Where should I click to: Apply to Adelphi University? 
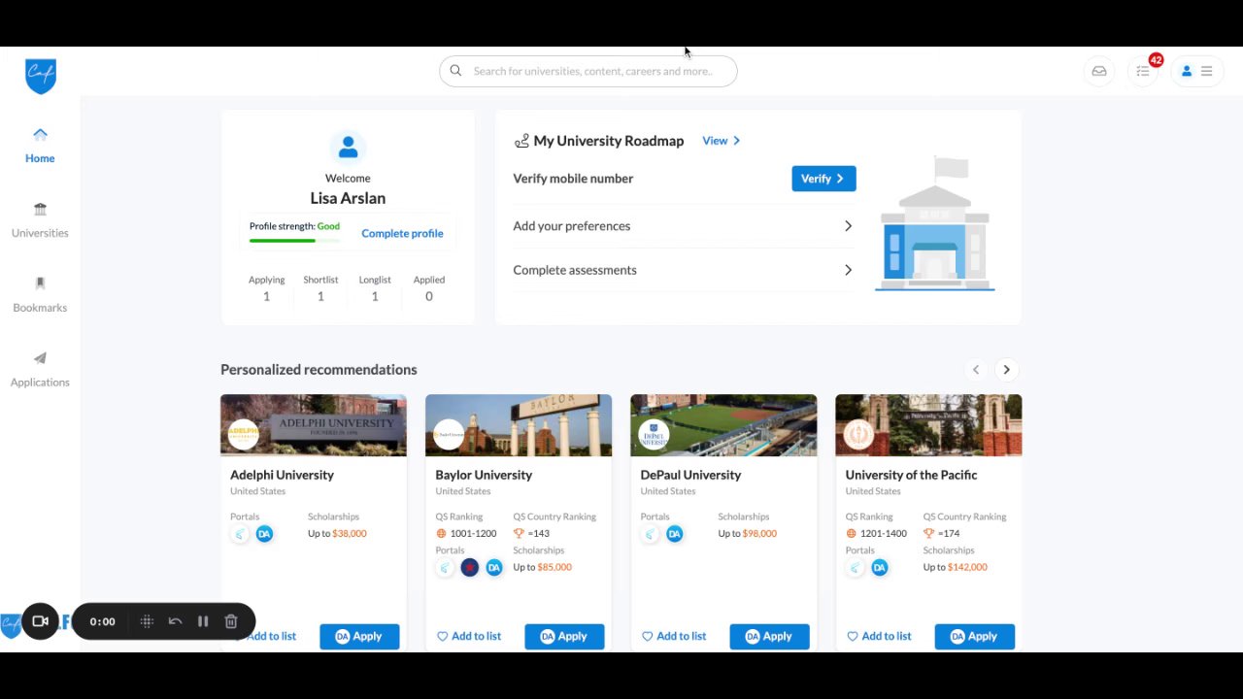(359, 636)
